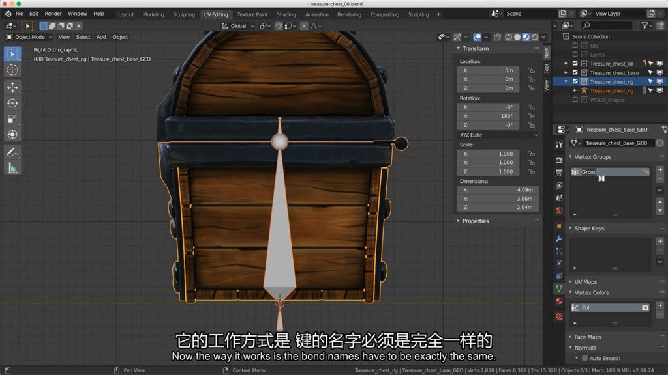Select Treasure_chest_rig armature in outliner

(x=611, y=91)
